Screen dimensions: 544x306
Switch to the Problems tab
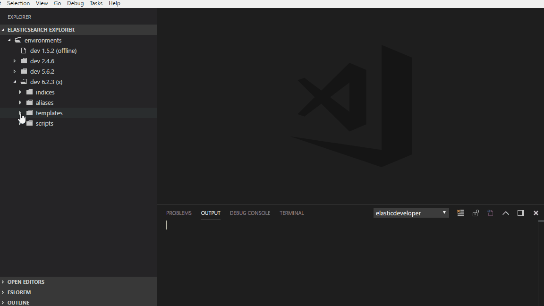point(178,213)
